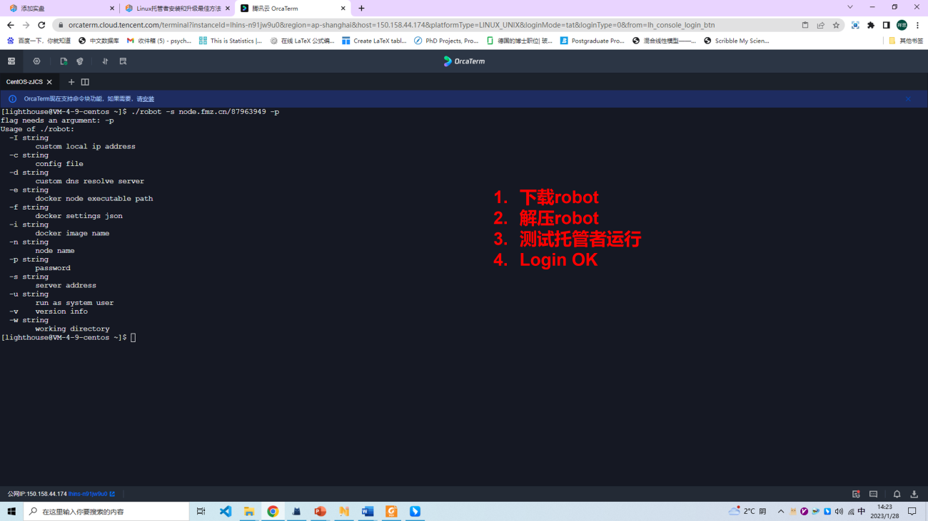Click the 请安装 install link
This screenshot has width=928, height=521.
pyautogui.click(x=146, y=99)
